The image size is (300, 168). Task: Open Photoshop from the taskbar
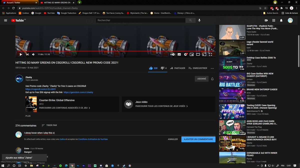[78, 166]
